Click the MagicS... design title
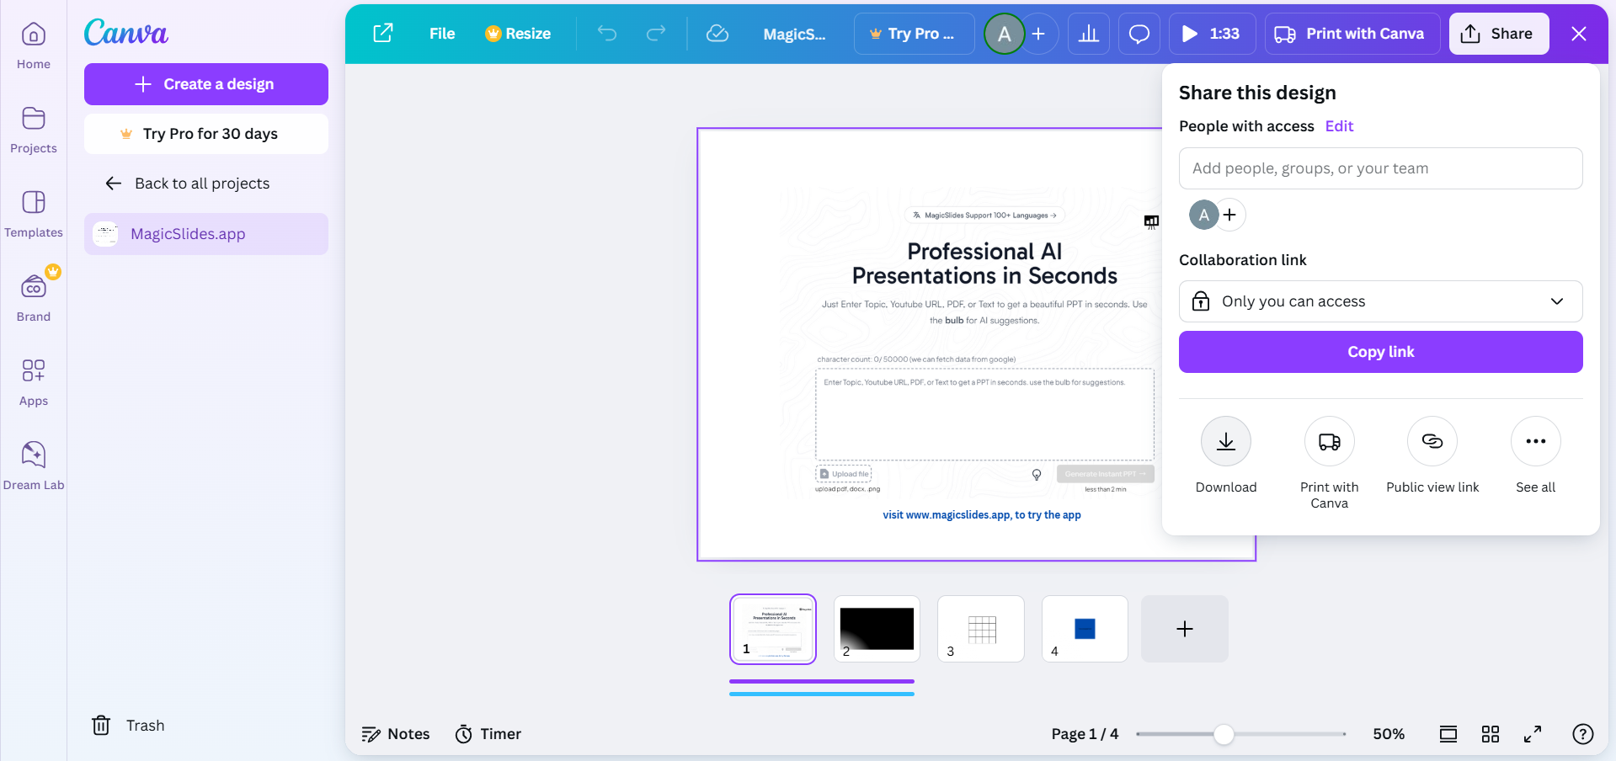The width and height of the screenshot is (1616, 761). click(794, 34)
